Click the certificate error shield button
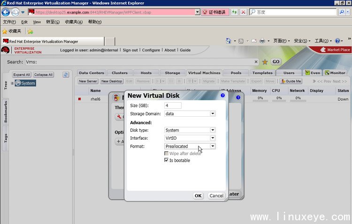Image resolution: width=352 pixels, height=224 pixels. click(215, 12)
